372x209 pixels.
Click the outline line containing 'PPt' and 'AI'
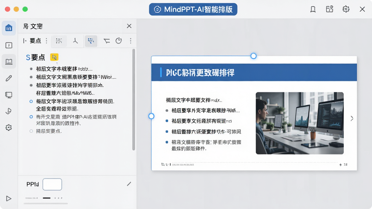(76, 117)
